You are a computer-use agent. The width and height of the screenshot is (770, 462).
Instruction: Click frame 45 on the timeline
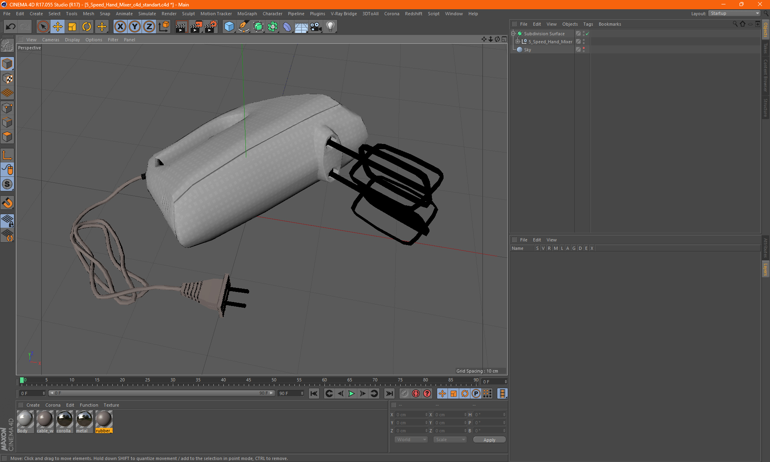pyautogui.click(x=249, y=381)
